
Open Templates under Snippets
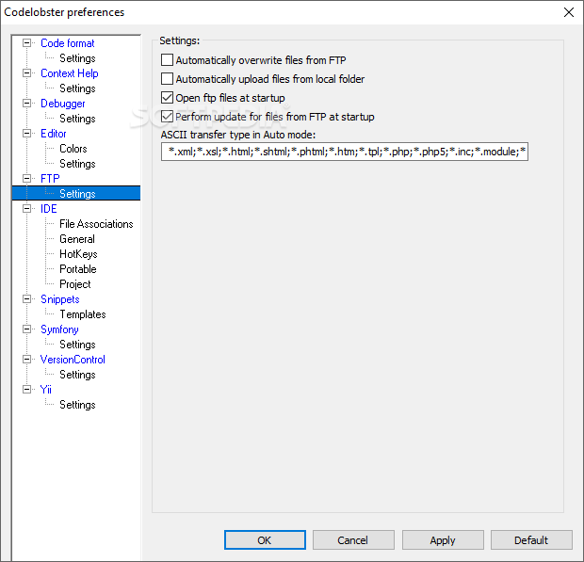(x=83, y=314)
